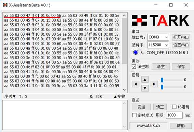
Task: Click the X-Assistant app icon in title bar
Action: click(5, 5)
